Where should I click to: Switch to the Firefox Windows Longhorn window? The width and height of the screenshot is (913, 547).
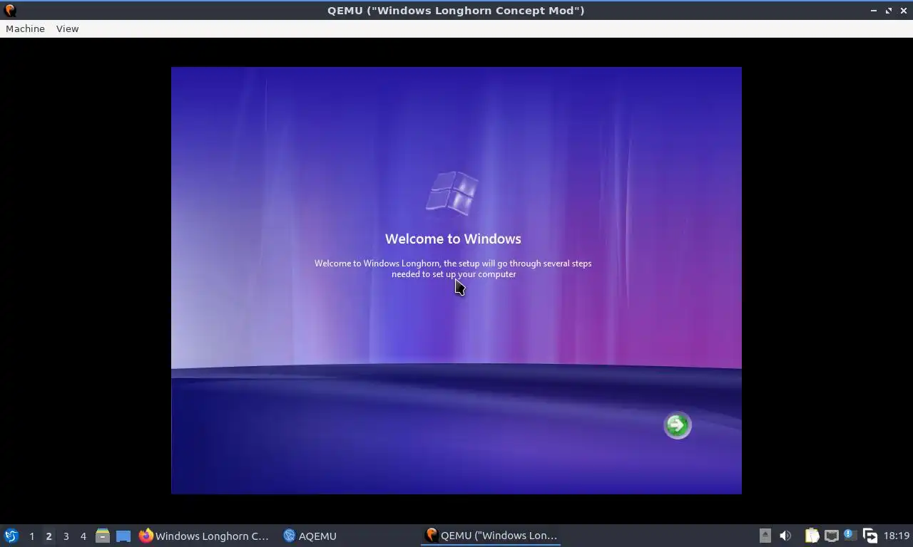[x=204, y=536]
